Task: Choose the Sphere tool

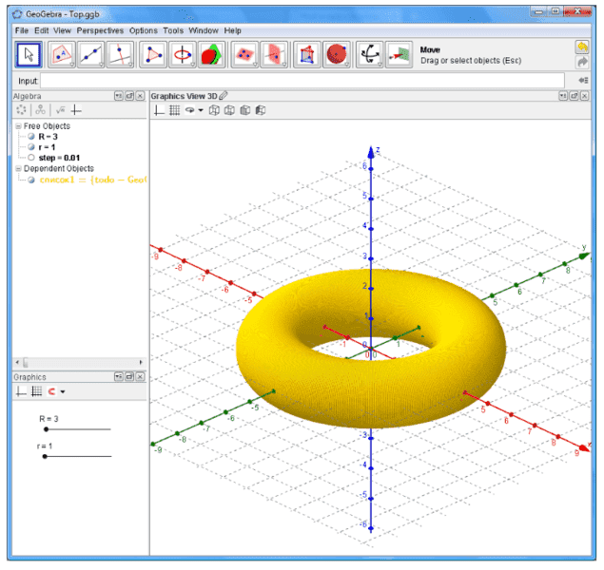Action: (337, 55)
